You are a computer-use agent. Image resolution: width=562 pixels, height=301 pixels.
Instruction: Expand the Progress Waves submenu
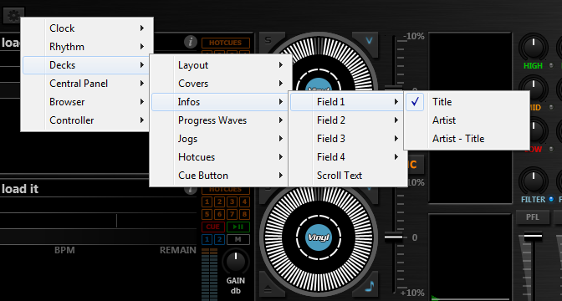220,120
